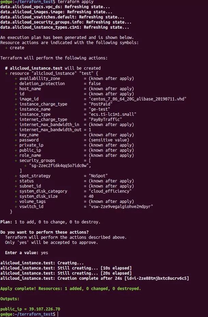Click the system_disk_category value cloud_efficiency

[x=110, y=191]
